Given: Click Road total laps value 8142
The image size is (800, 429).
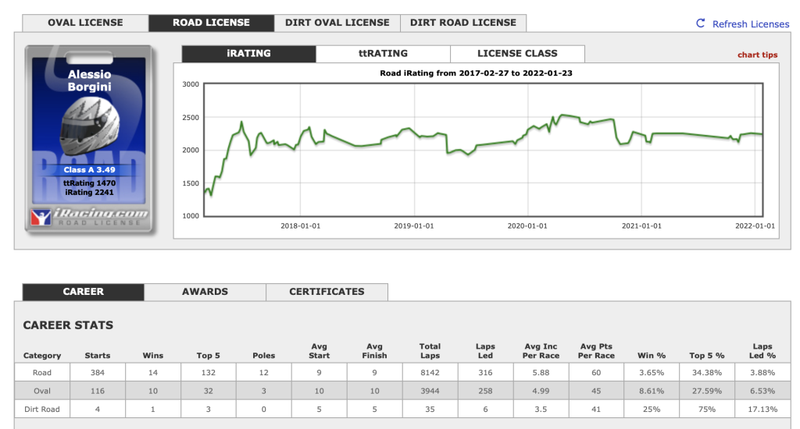Looking at the screenshot, I should 430,372.
